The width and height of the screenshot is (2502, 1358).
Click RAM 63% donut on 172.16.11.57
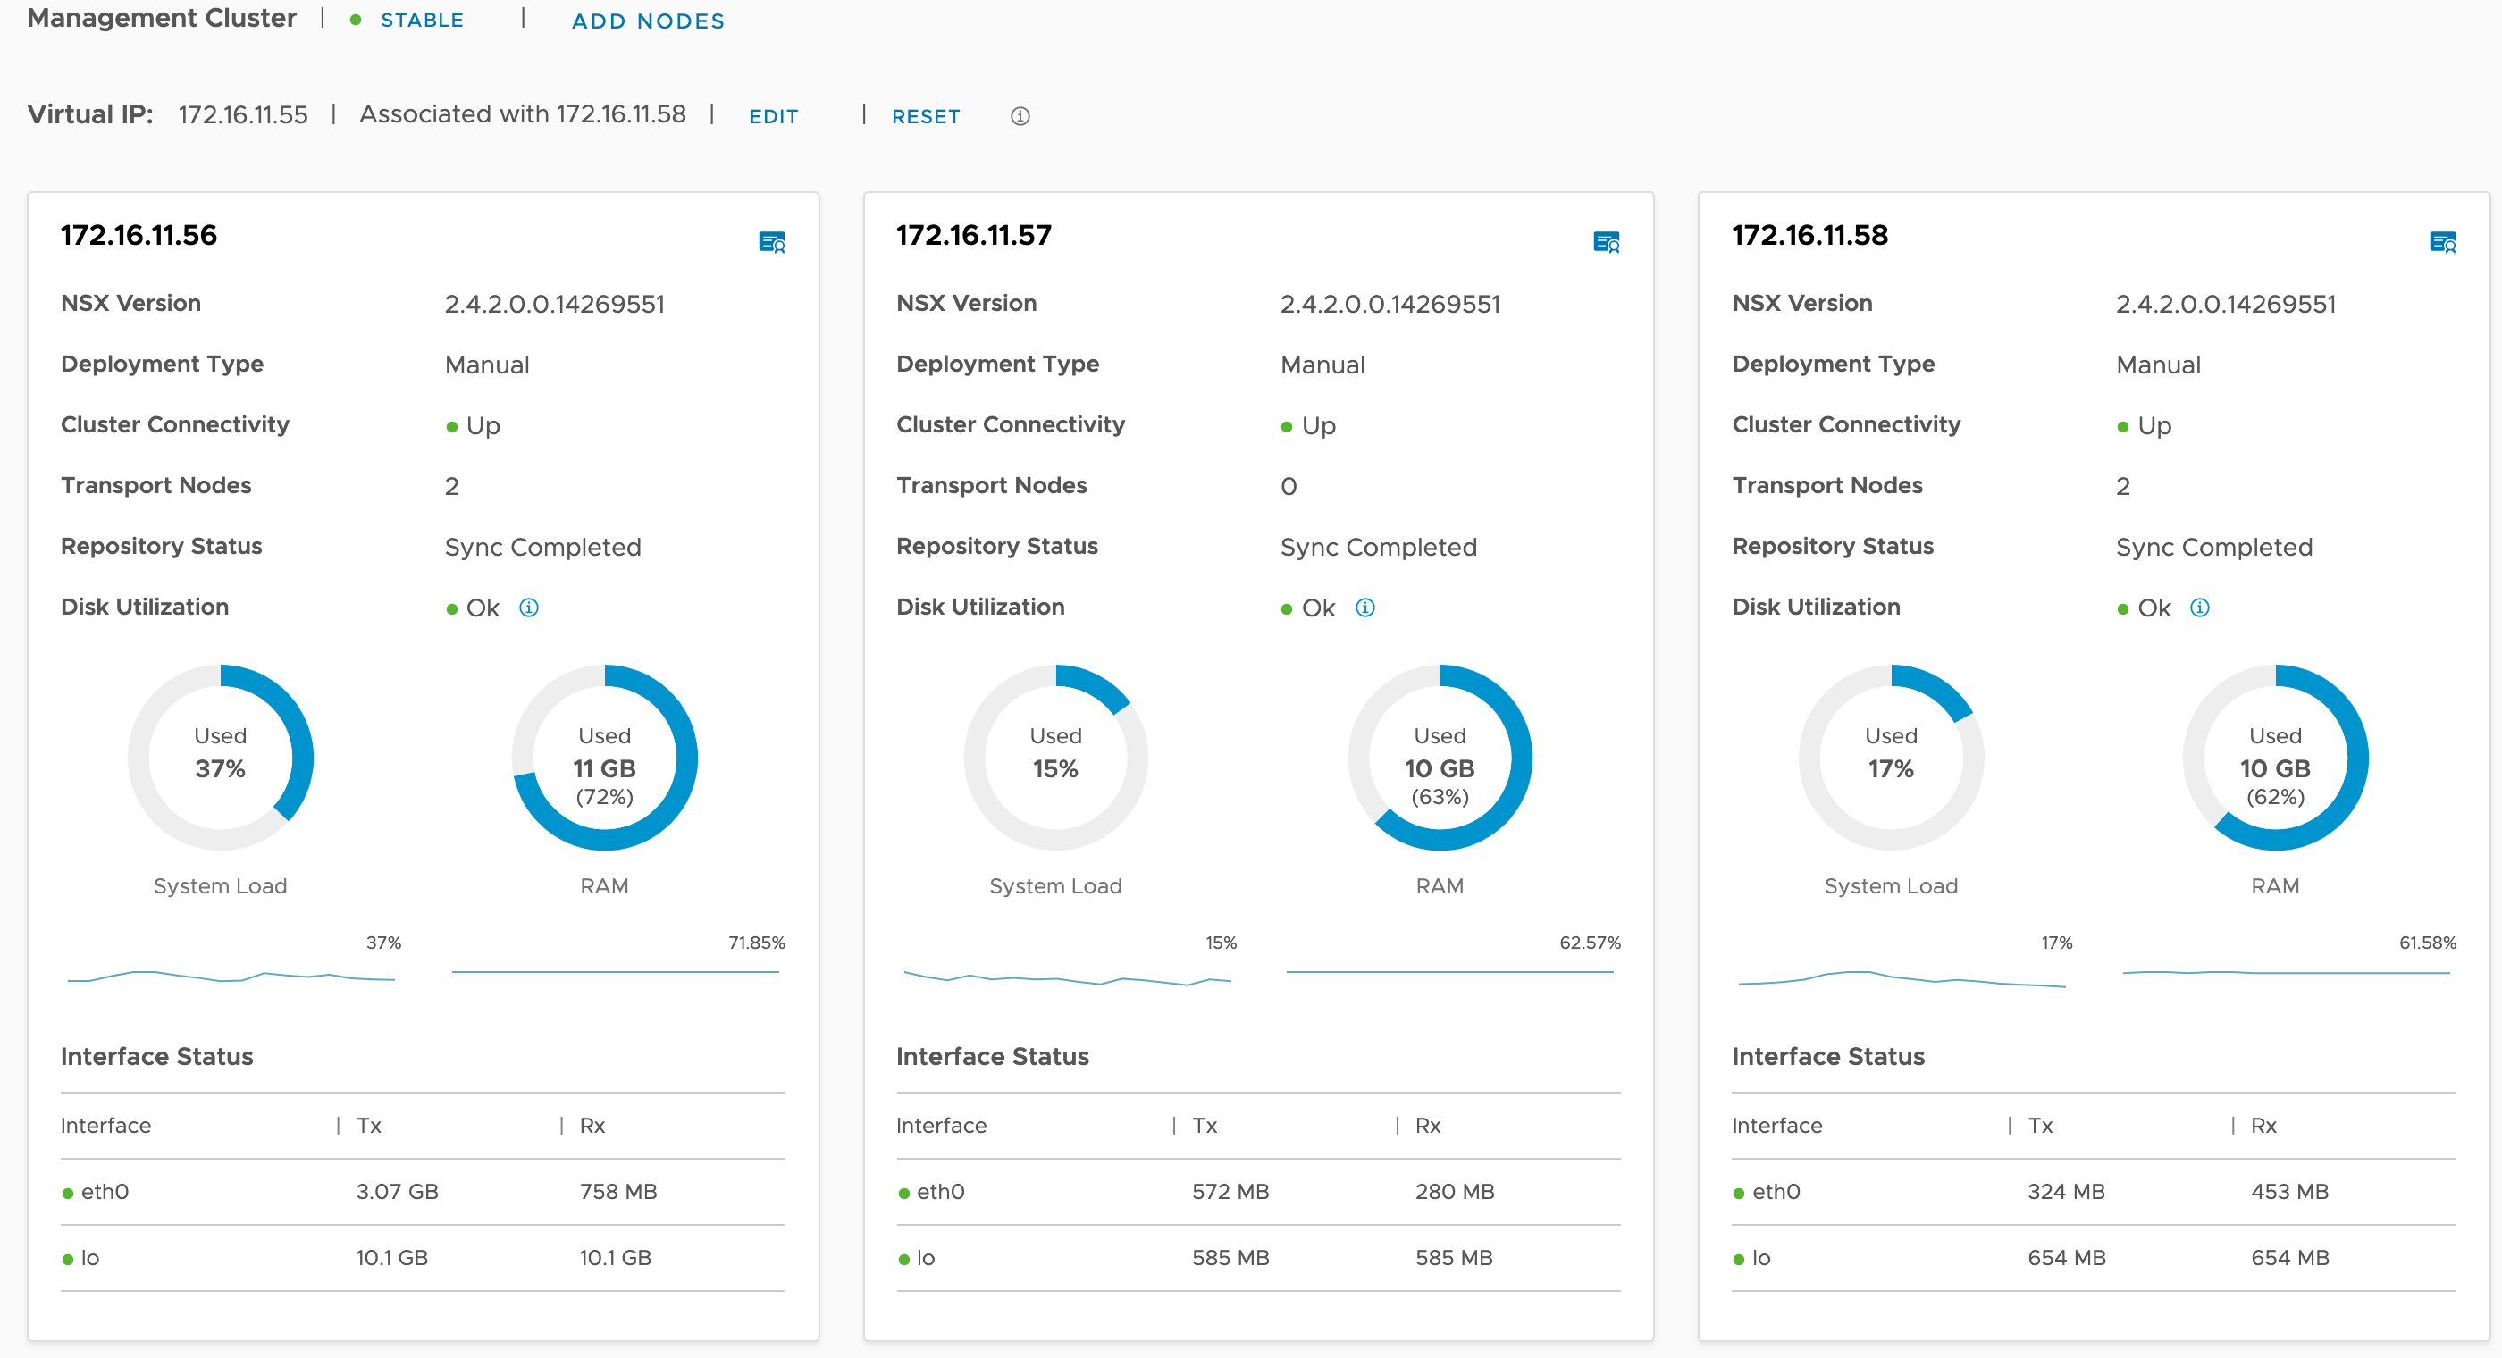pos(1440,758)
